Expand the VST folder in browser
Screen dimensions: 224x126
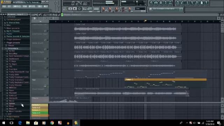[x=9, y=114]
